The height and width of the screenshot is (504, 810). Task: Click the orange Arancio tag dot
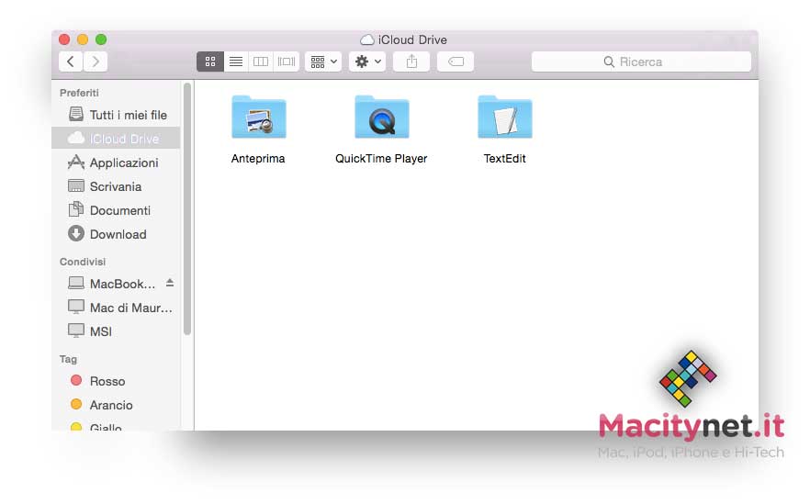pos(76,404)
